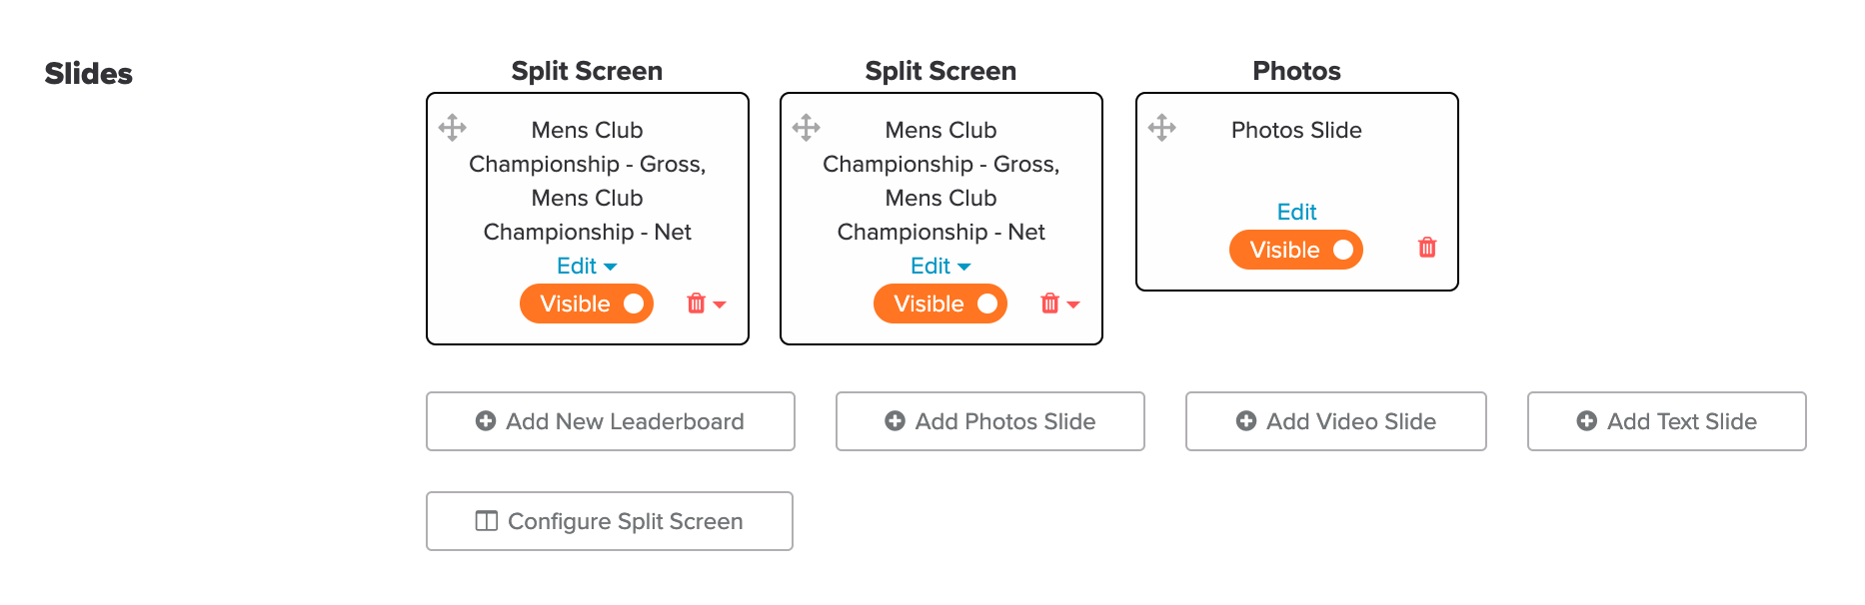The width and height of the screenshot is (1865, 605).
Task: Toggle Visible switch on Photos Slide
Action: point(1296,250)
